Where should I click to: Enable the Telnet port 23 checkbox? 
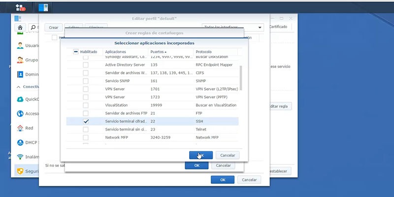click(x=86, y=130)
